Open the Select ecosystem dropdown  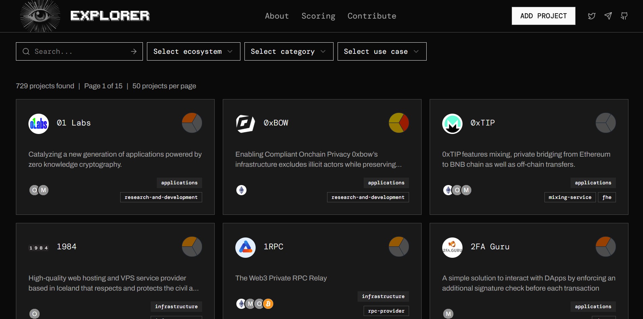point(193,51)
